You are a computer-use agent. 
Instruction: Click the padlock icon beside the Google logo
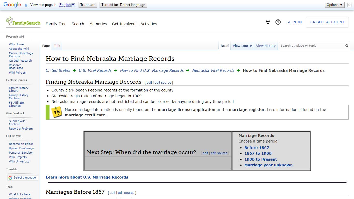[x=26, y=5]
